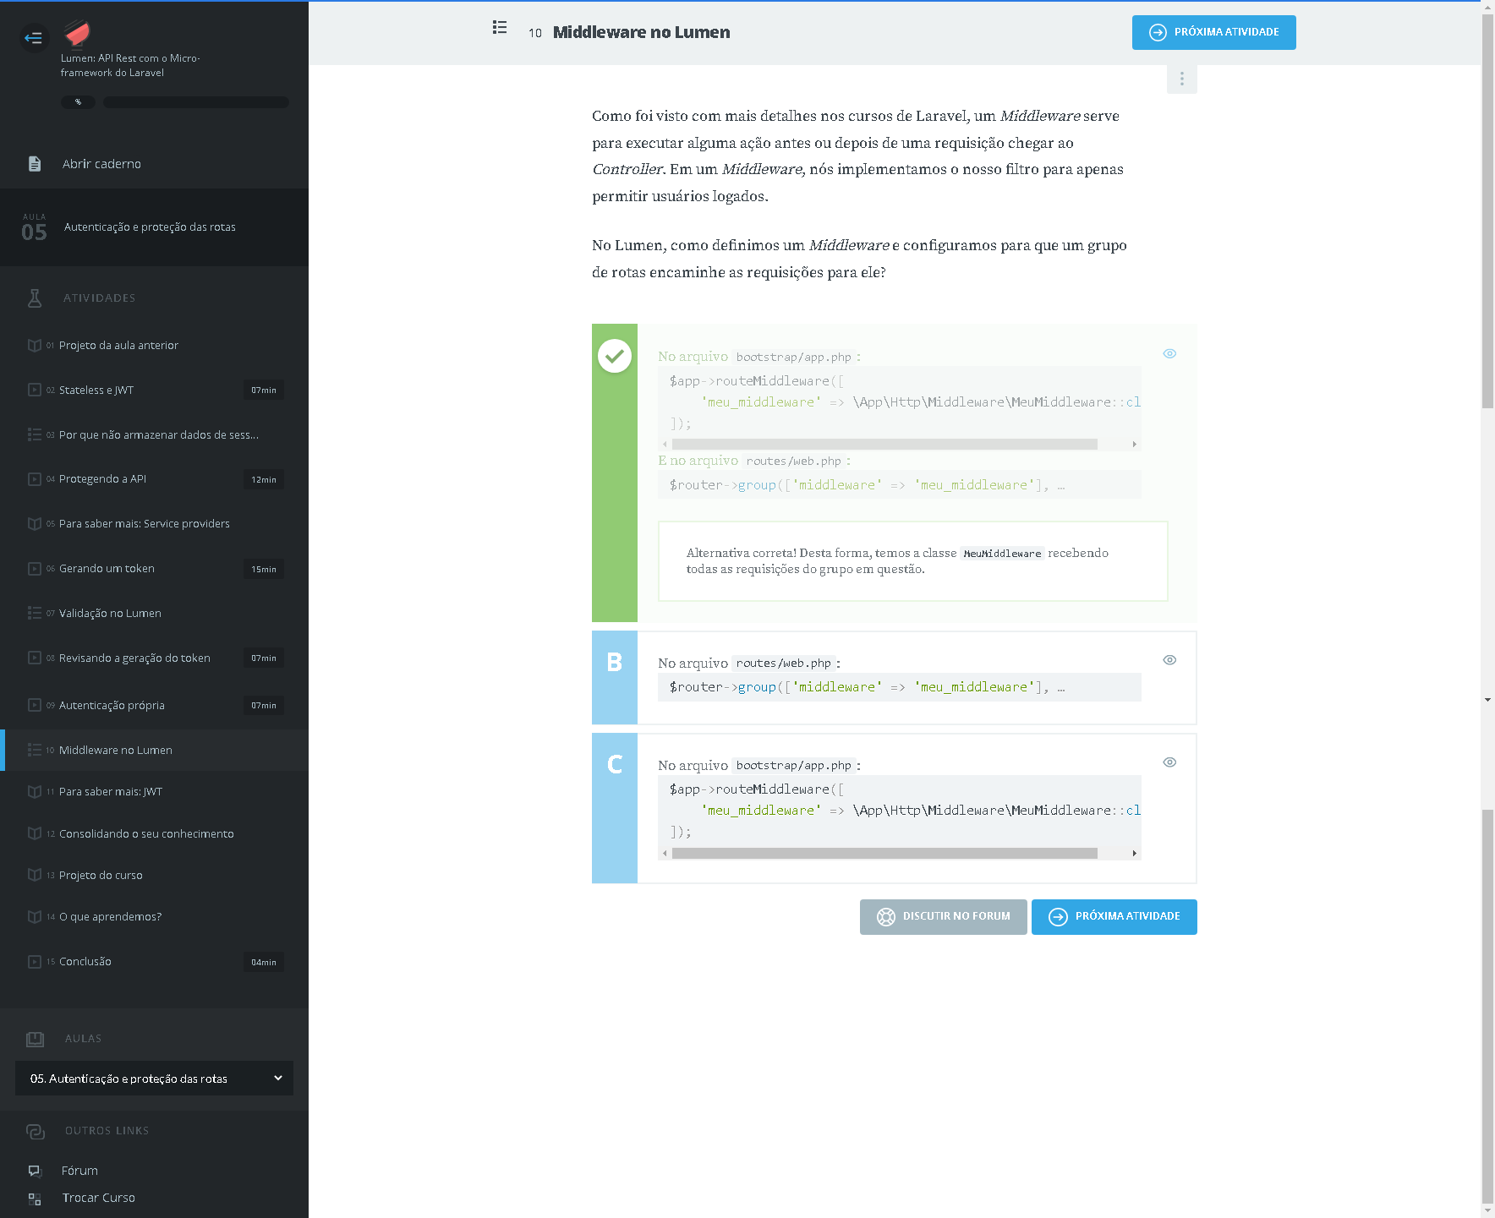Click the Trocar Curso icon
This screenshot has width=1495, height=1218.
point(35,1199)
